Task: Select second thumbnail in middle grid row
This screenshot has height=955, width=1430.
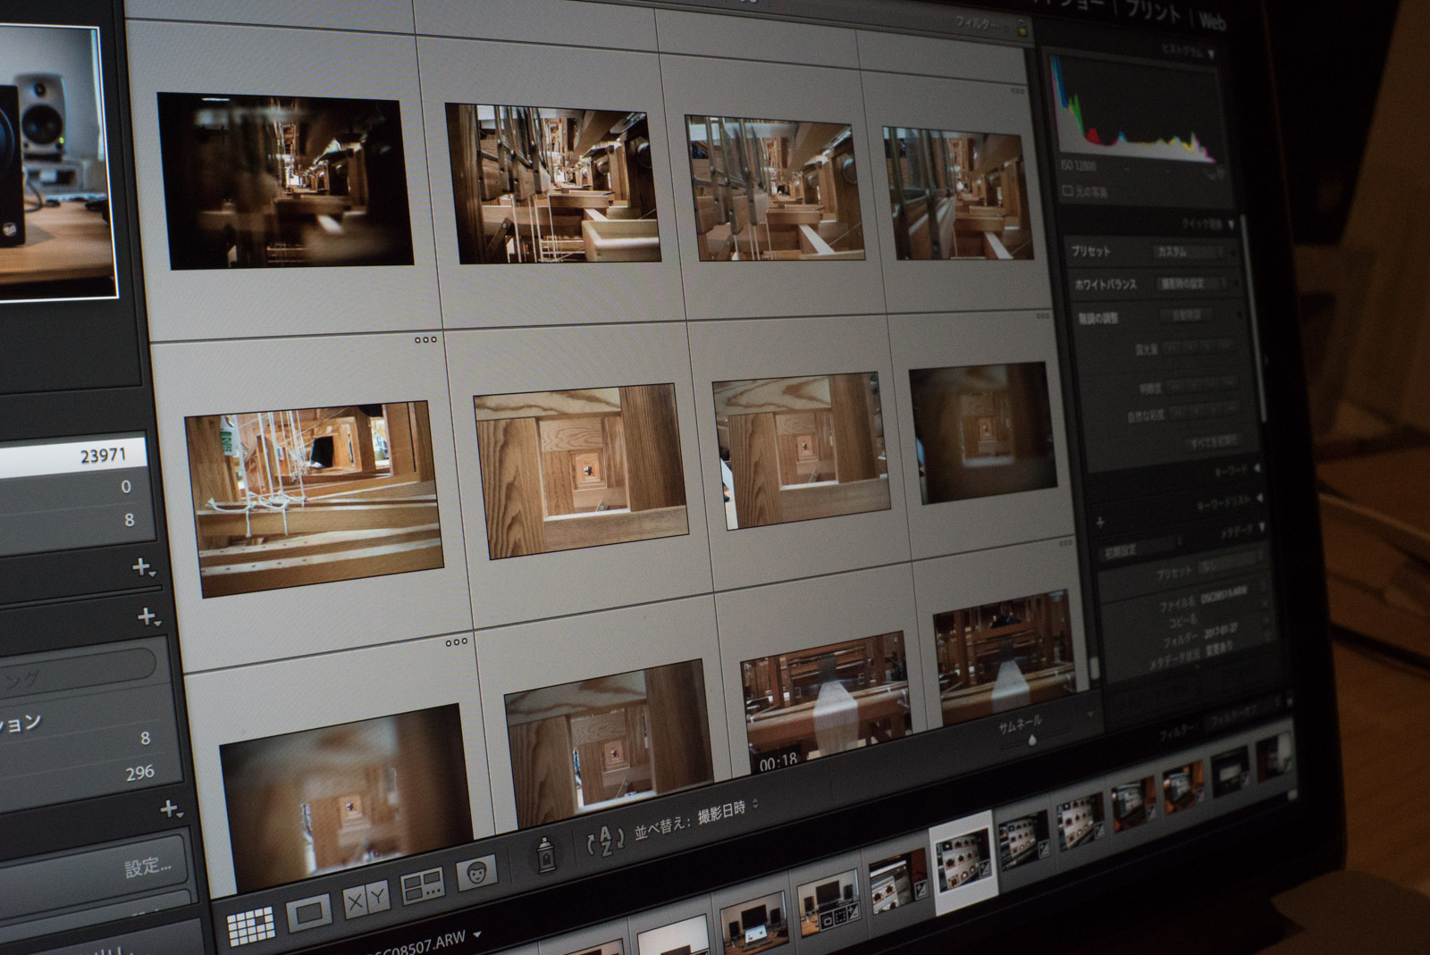Action: 582,471
